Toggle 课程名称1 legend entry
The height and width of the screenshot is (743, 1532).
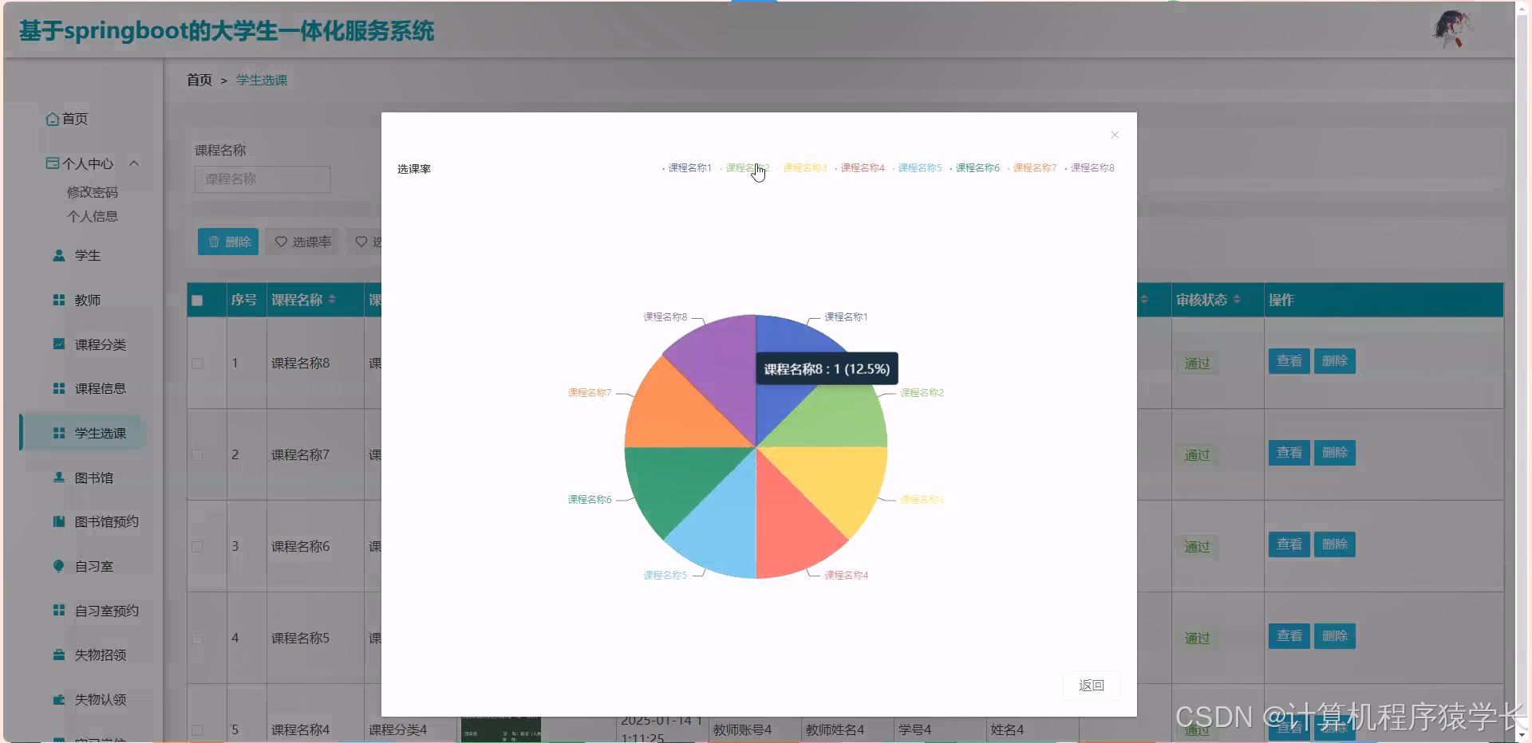pyautogui.click(x=686, y=168)
